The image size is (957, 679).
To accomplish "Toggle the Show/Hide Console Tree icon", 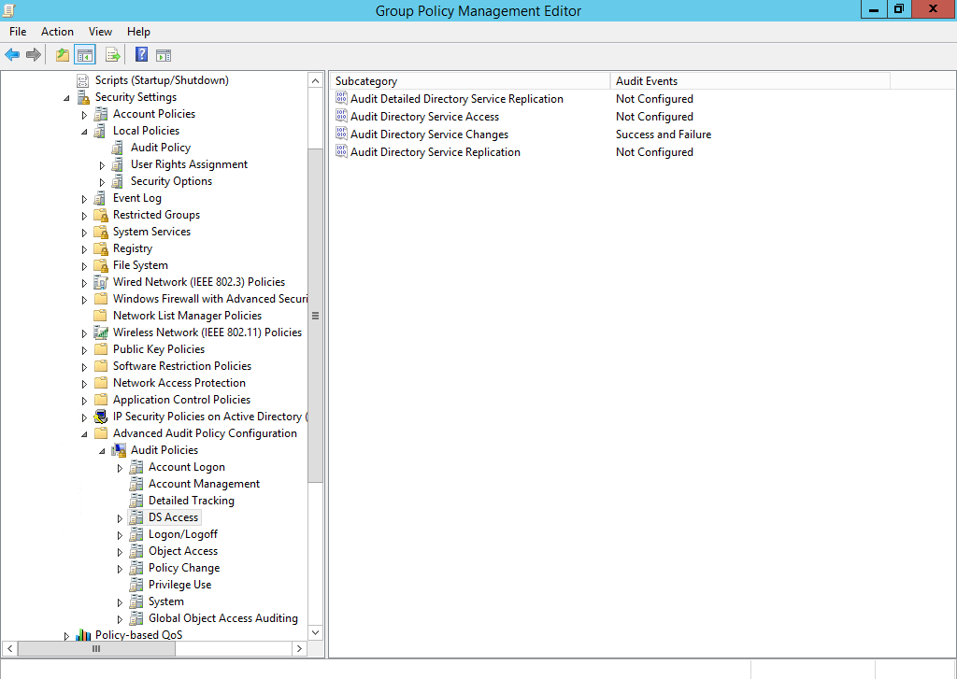I will (85, 55).
